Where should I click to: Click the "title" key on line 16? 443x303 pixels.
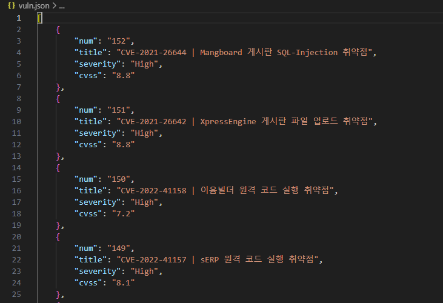pos(91,191)
